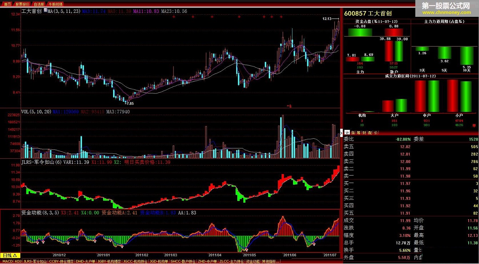Click the 开盘 11.56 value
The height and width of the screenshot is (264, 479).
(473, 228)
